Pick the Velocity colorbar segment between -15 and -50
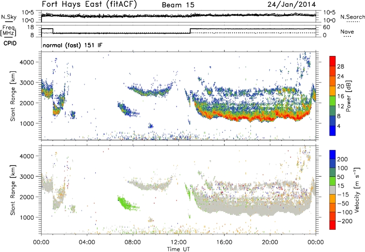365x252 pixels. pos(333,199)
